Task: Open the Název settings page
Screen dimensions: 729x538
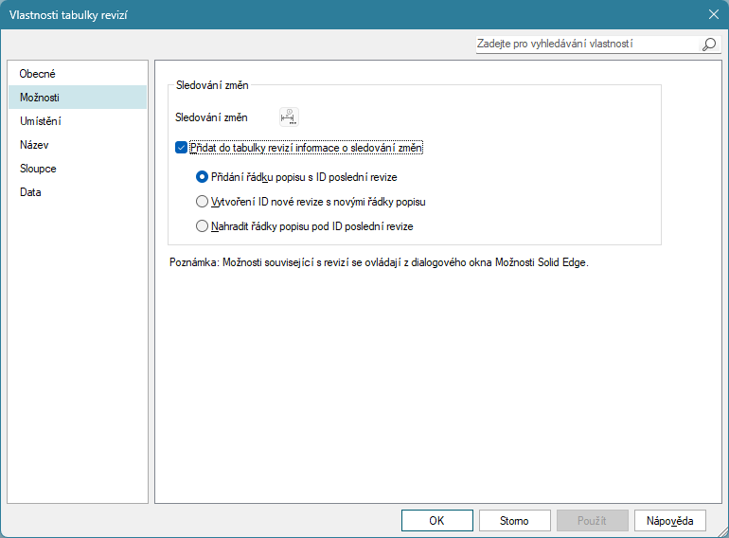Action: click(34, 145)
